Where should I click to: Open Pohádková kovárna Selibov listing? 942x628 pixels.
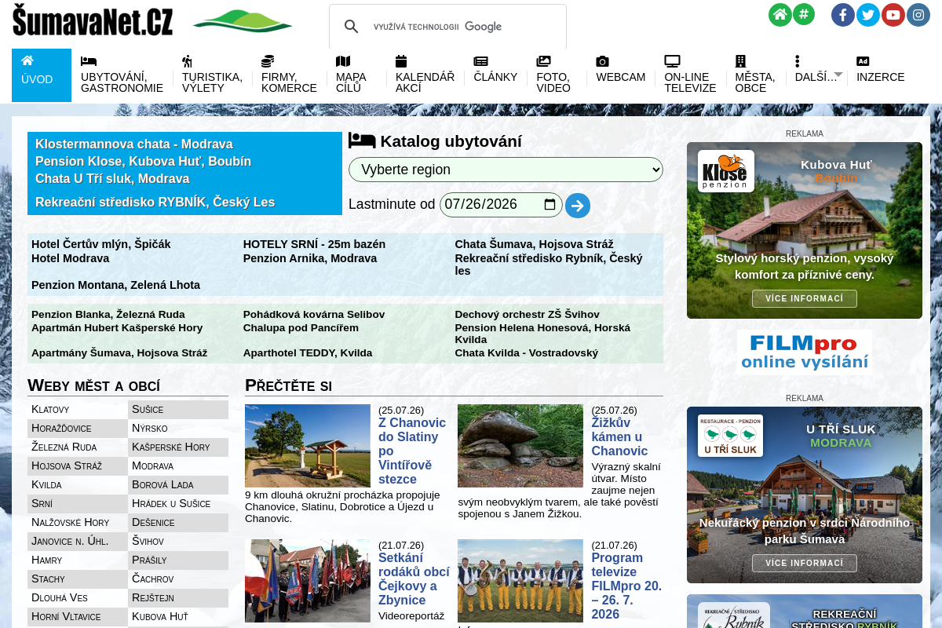314,314
